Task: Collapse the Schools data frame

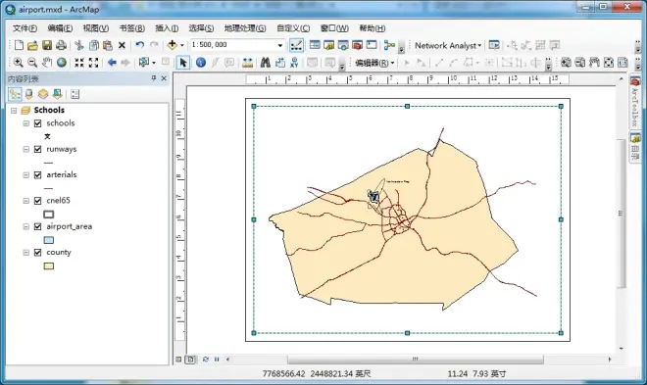Action: [x=14, y=111]
